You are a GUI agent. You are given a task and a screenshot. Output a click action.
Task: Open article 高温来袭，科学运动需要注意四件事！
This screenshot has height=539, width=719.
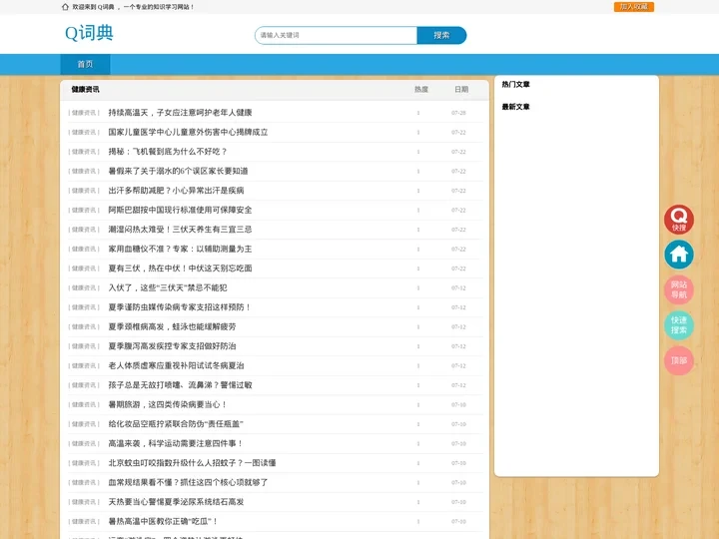pos(176,443)
